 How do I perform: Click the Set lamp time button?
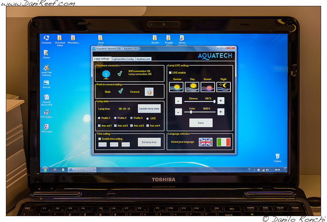tap(149, 142)
